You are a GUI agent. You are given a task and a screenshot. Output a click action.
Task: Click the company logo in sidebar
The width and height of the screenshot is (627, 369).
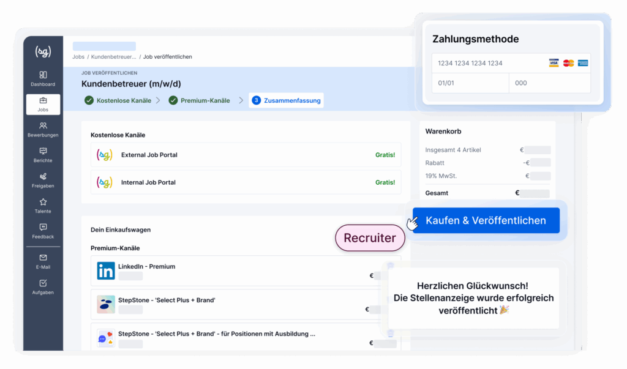(43, 51)
